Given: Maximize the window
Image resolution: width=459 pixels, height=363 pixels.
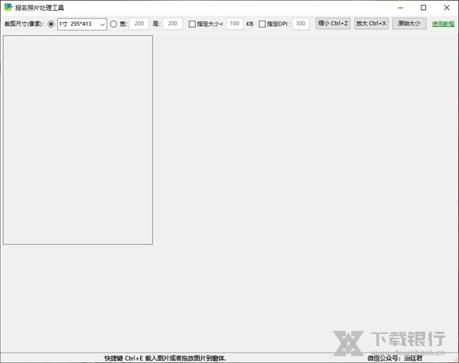Looking at the screenshot, I should pos(423,8).
